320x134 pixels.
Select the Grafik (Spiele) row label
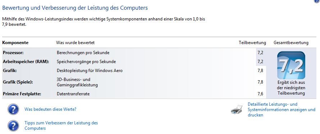[18, 82]
